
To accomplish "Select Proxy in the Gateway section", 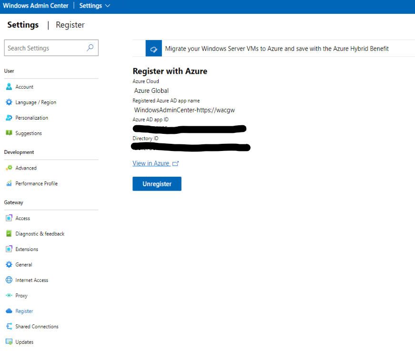I will [x=21, y=296].
